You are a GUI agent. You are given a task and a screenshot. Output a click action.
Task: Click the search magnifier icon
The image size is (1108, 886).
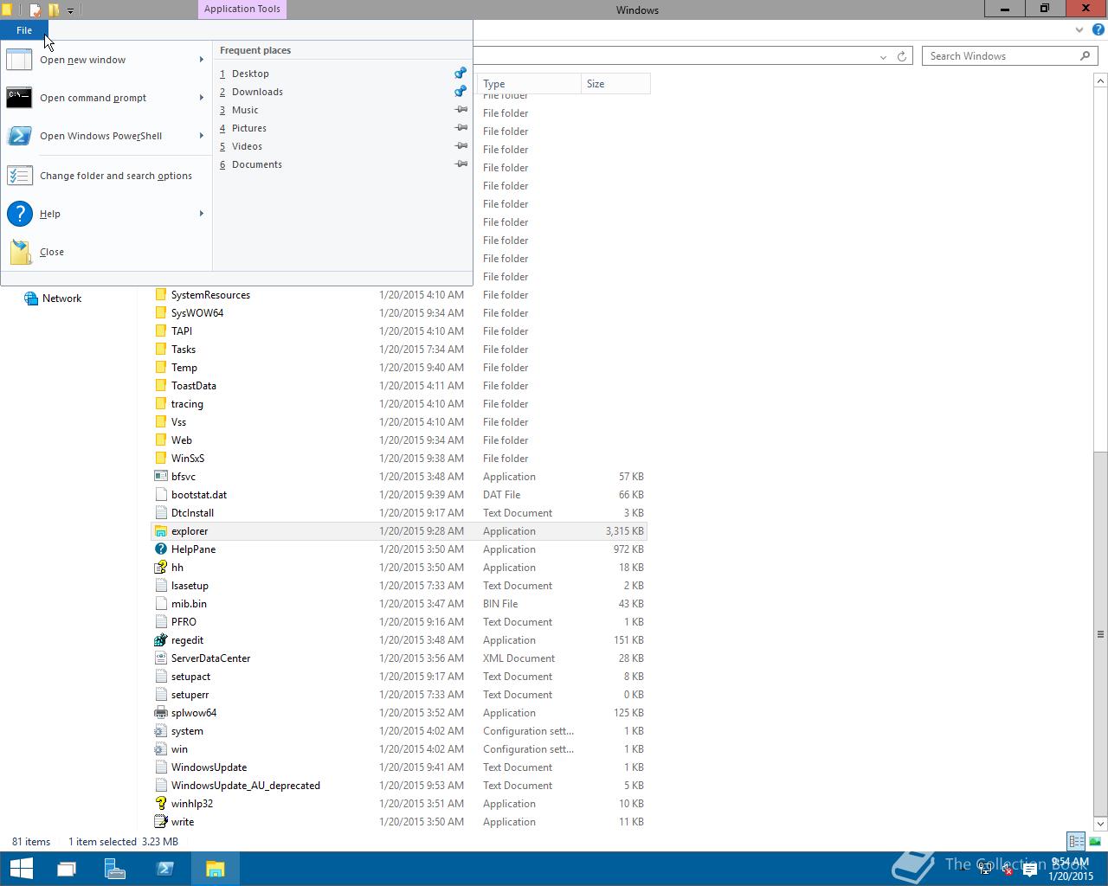pos(1085,56)
